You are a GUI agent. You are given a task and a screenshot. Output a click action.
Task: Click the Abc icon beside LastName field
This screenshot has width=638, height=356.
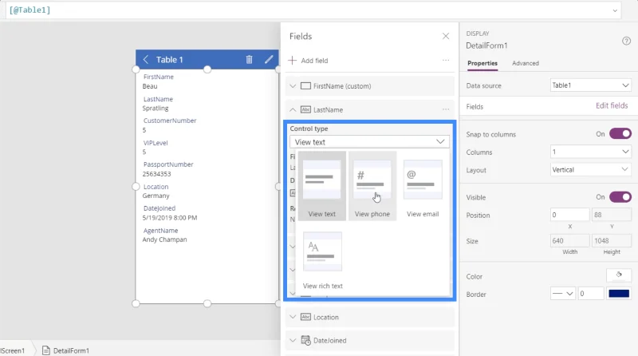pyautogui.click(x=305, y=109)
